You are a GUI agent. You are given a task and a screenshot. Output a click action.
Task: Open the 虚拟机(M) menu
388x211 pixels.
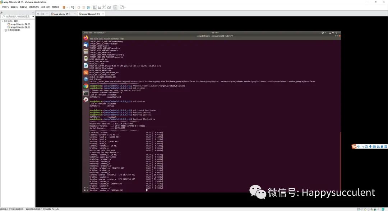34,7
